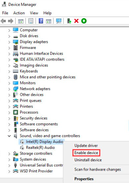This screenshot has height=183, width=129.
Task: Click the green enable device arrow icon
Action: [84, 21]
